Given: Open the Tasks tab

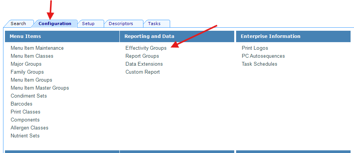Looking at the screenshot, I should point(154,24).
